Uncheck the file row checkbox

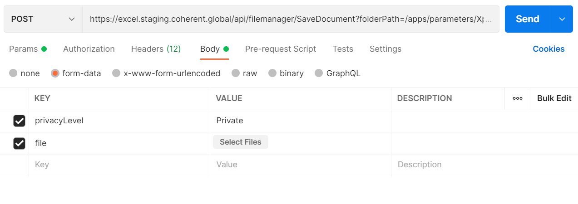tap(19, 143)
